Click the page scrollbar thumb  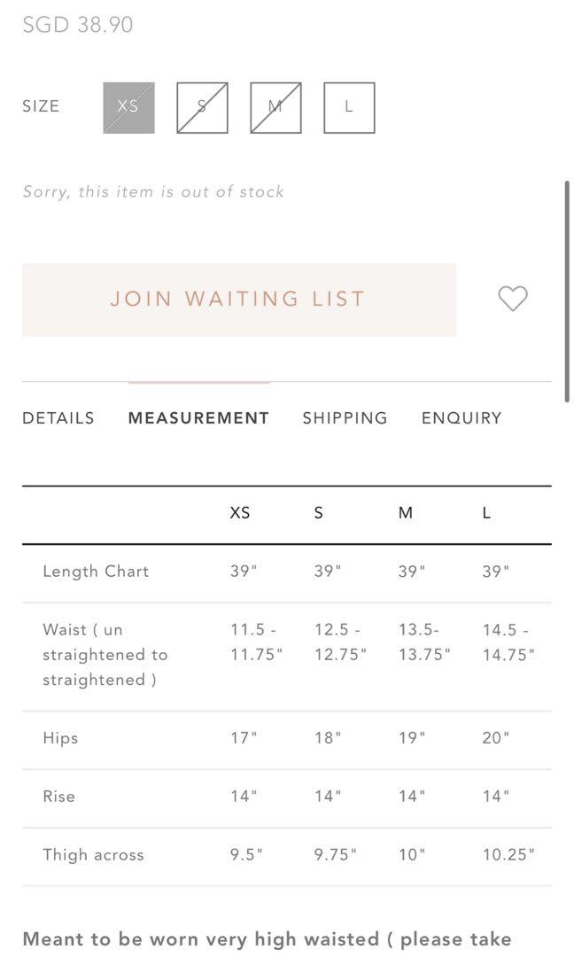tap(567, 291)
